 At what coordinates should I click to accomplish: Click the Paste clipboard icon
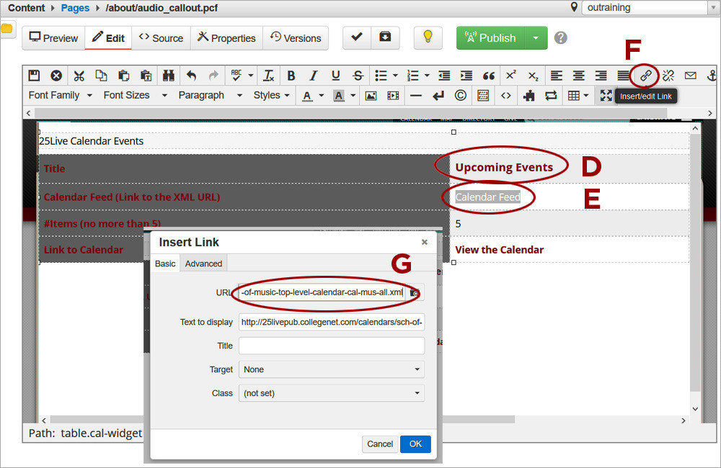tap(124, 76)
